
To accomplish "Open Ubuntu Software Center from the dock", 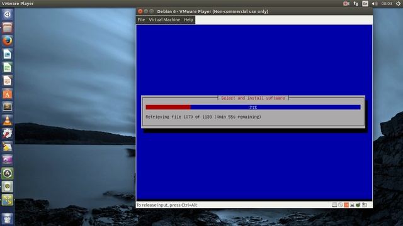I will click(x=7, y=94).
